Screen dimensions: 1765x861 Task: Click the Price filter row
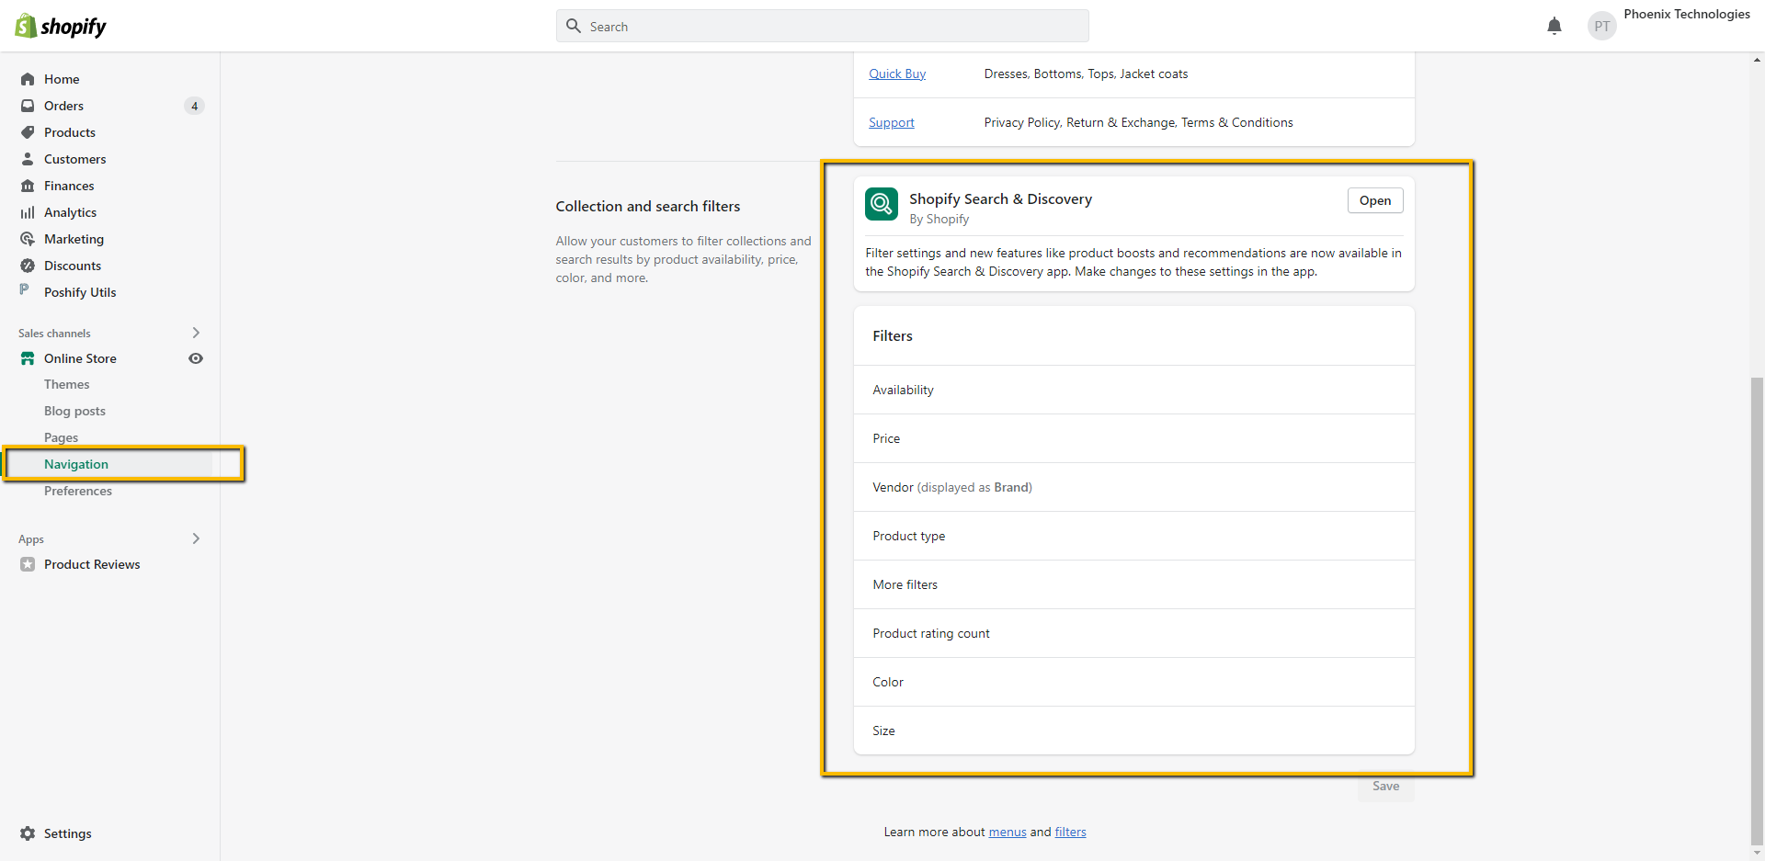[1134, 438]
